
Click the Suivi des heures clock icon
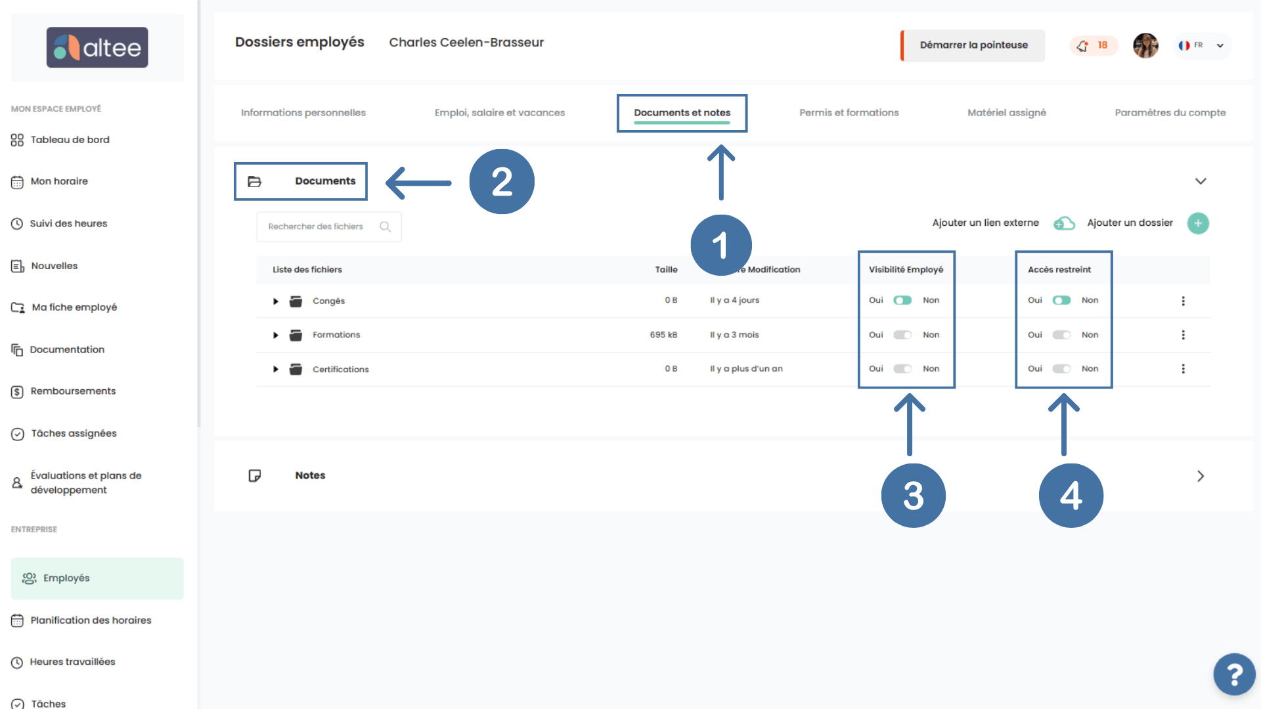(x=17, y=224)
